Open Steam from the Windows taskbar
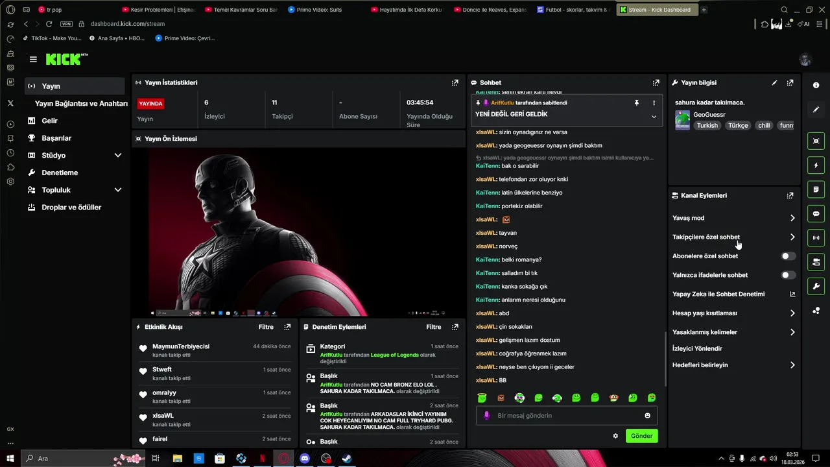Image resolution: width=830 pixels, height=467 pixels. point(347,459)
